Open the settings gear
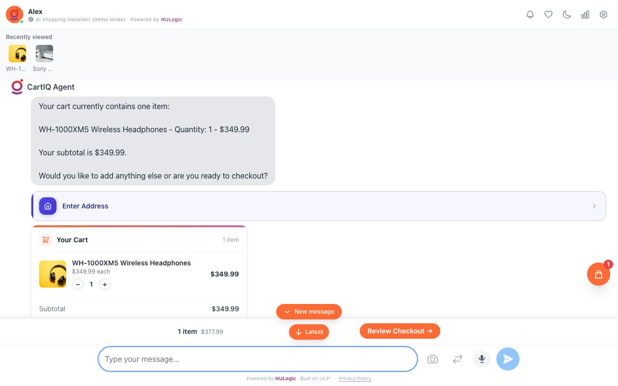The height and width of the screenshot is (386, 618). coord(604,14)
